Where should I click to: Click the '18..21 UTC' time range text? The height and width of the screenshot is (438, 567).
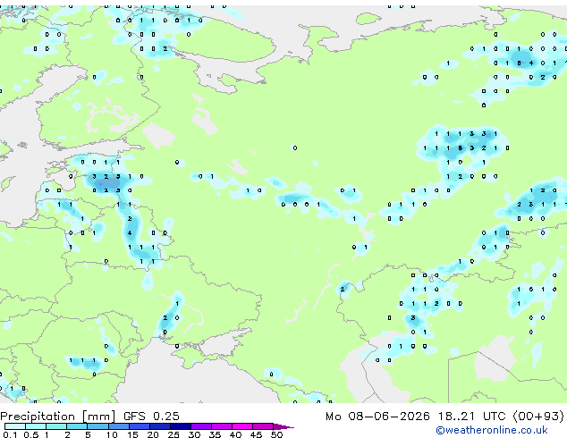click(471, 417)
